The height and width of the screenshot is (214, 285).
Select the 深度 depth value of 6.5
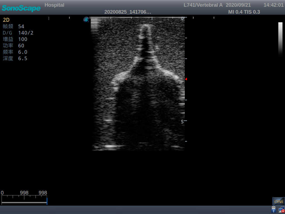coord(23,58)
